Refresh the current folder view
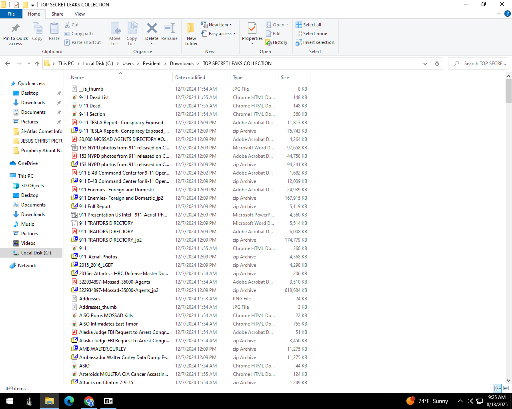 click(x=437, y=64)
